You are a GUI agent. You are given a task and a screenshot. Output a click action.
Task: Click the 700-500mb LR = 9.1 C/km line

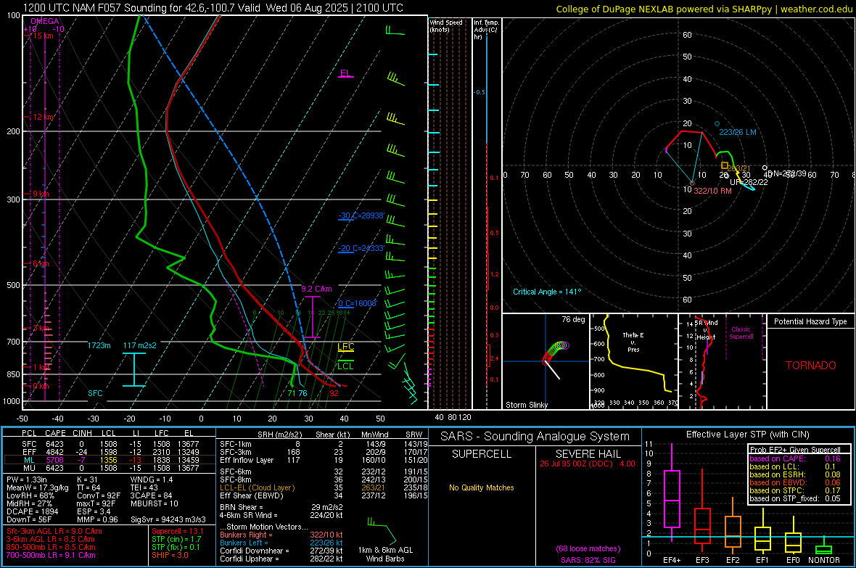pyautogui.click(x=51, y=555)
